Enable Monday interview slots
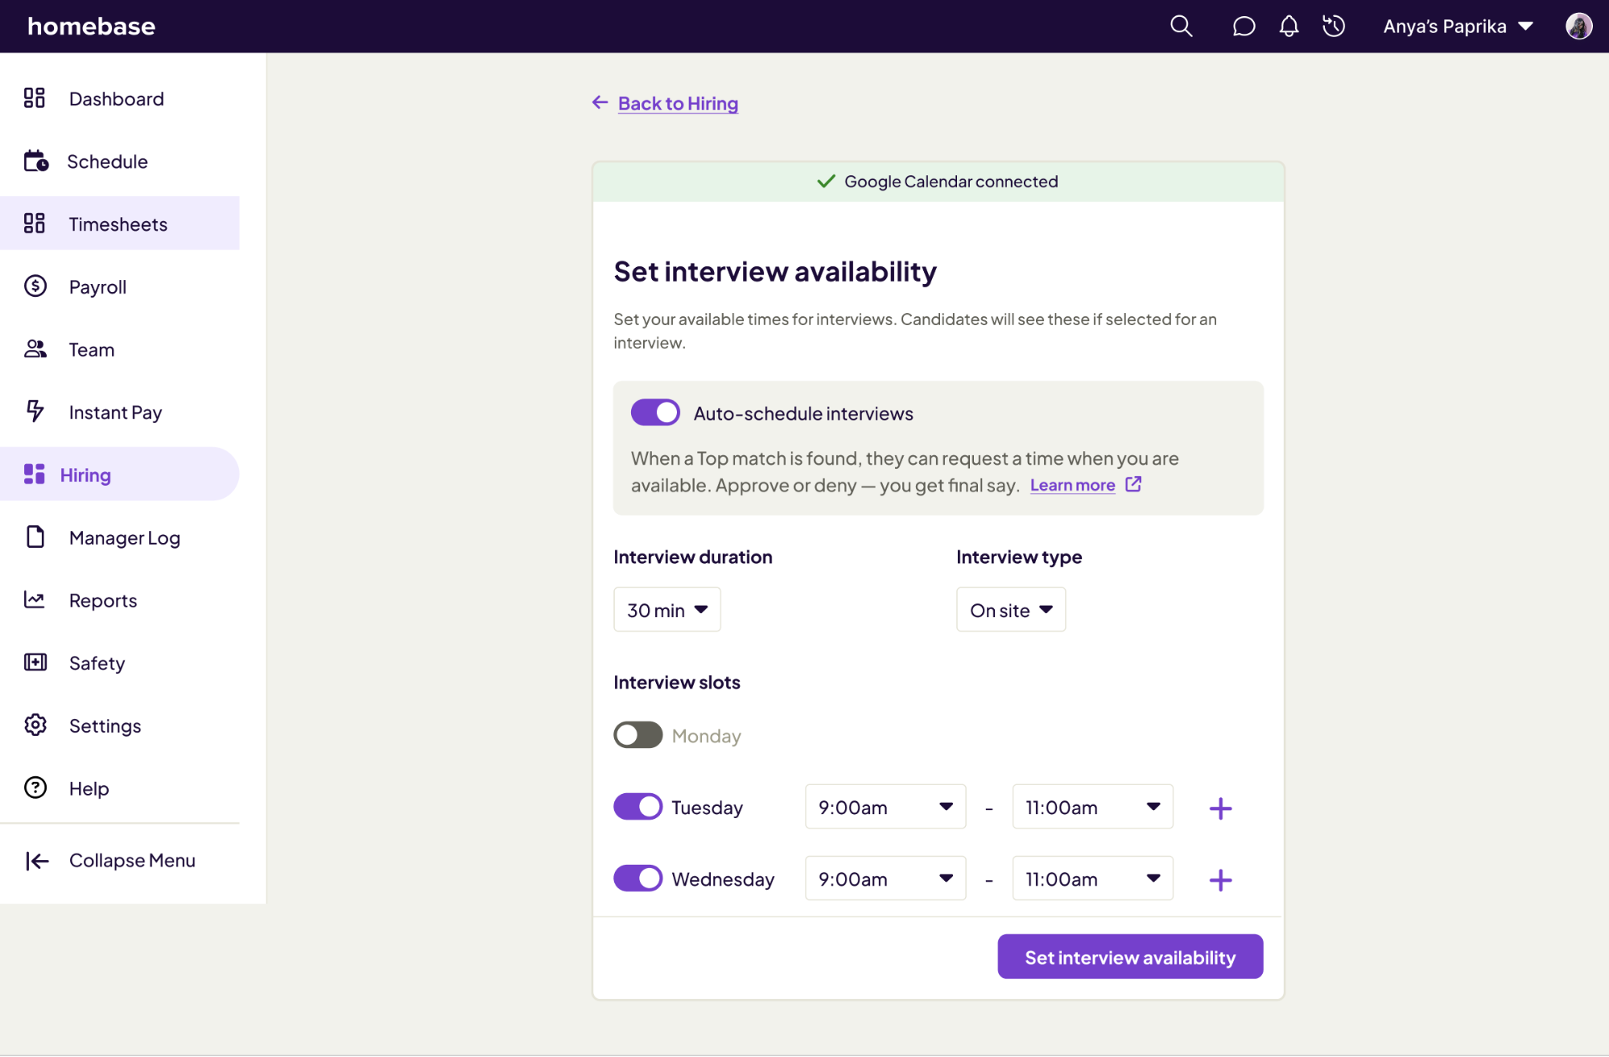1609x1057 pixels. (x=637, y=735)
